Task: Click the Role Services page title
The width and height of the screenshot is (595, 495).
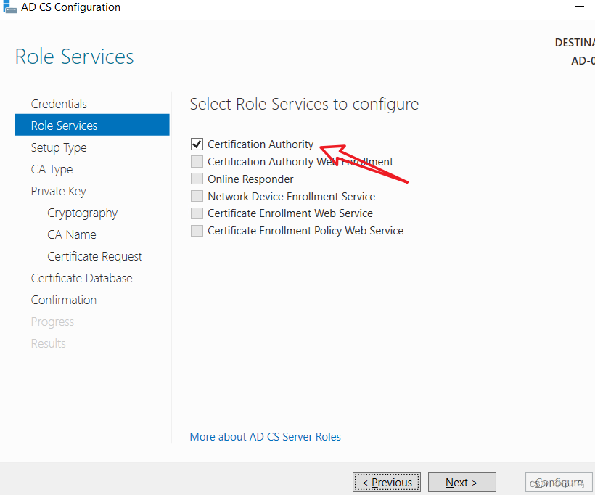Action: click(74, 57)
